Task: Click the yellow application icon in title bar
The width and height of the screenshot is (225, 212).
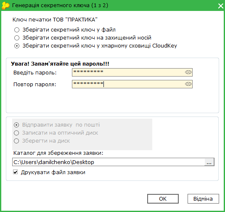Action: 5,5
